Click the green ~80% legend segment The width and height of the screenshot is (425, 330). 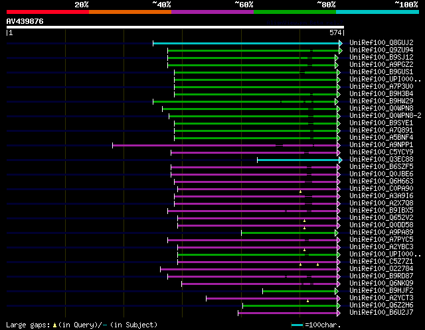click(295, 12)
